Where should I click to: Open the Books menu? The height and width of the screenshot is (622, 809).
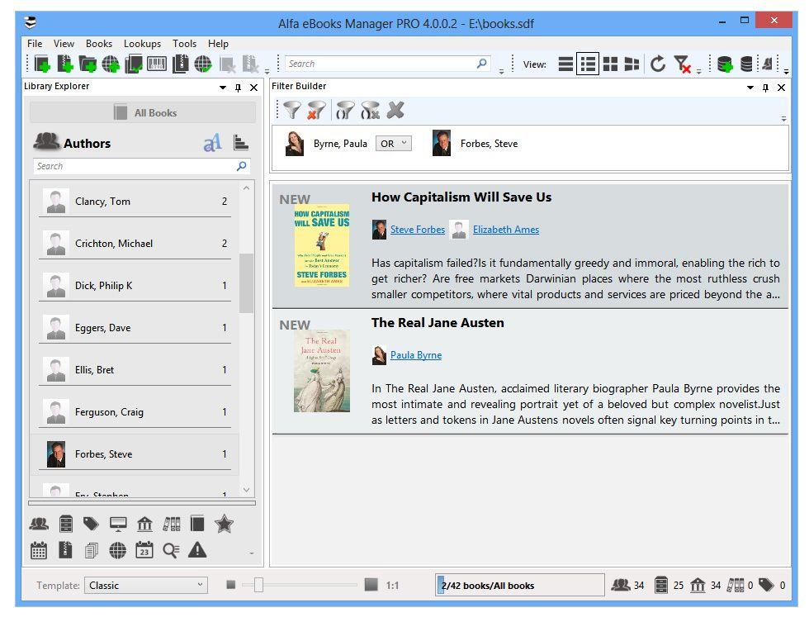(99, 44)
